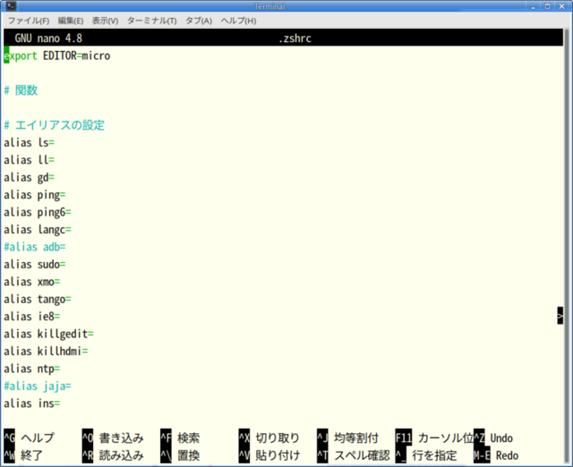Click the ^V 貼り付け shortcut hint

tap(269, 455)
